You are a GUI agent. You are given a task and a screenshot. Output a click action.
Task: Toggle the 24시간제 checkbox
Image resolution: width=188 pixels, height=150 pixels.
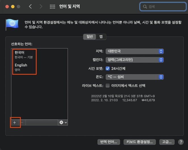point(108,68)
